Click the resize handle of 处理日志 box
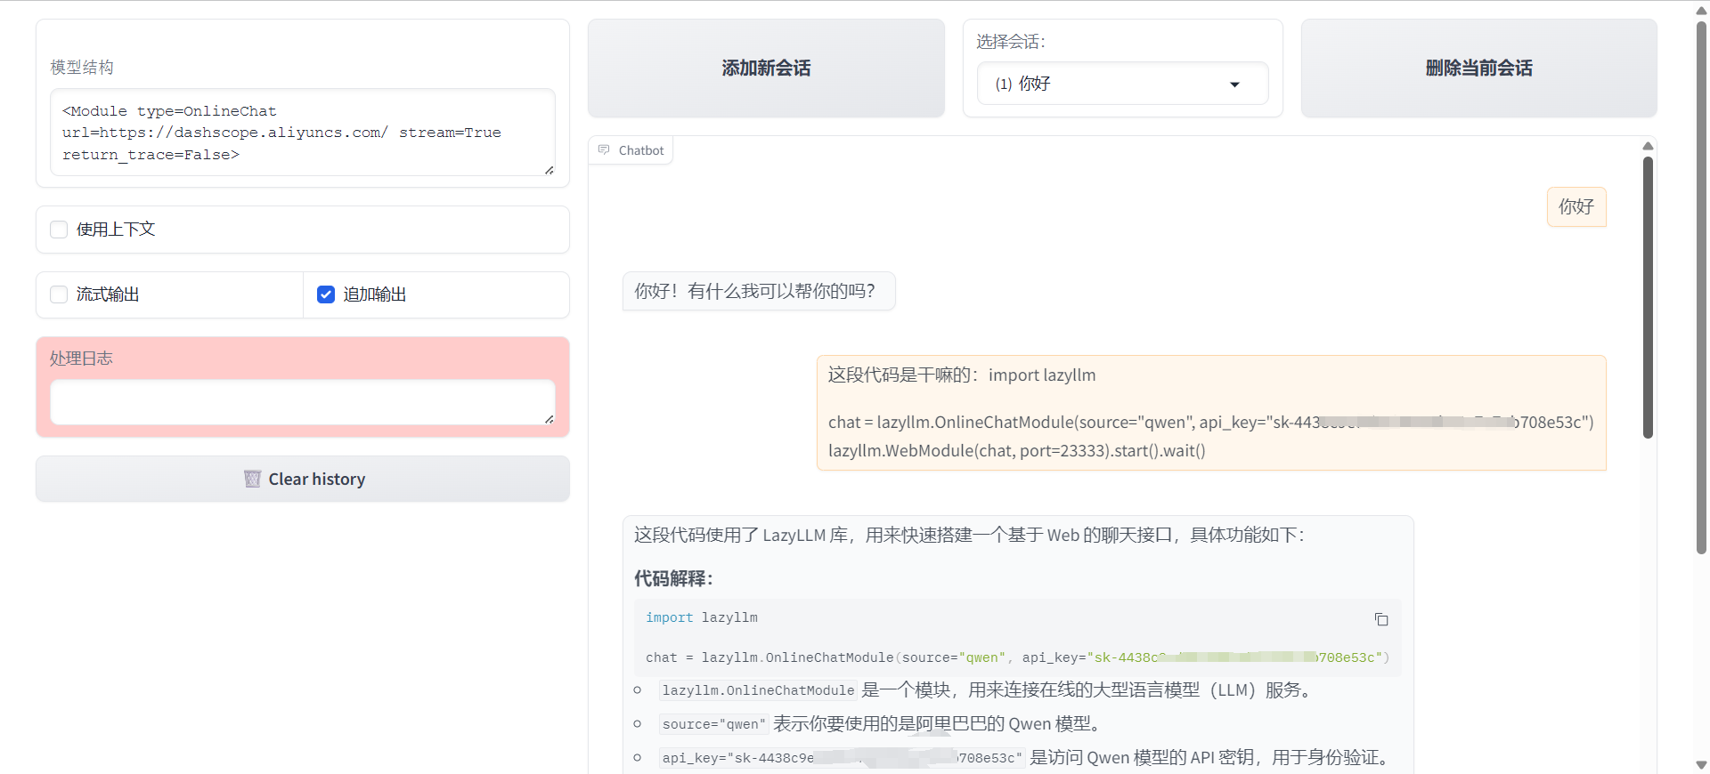 549,419
